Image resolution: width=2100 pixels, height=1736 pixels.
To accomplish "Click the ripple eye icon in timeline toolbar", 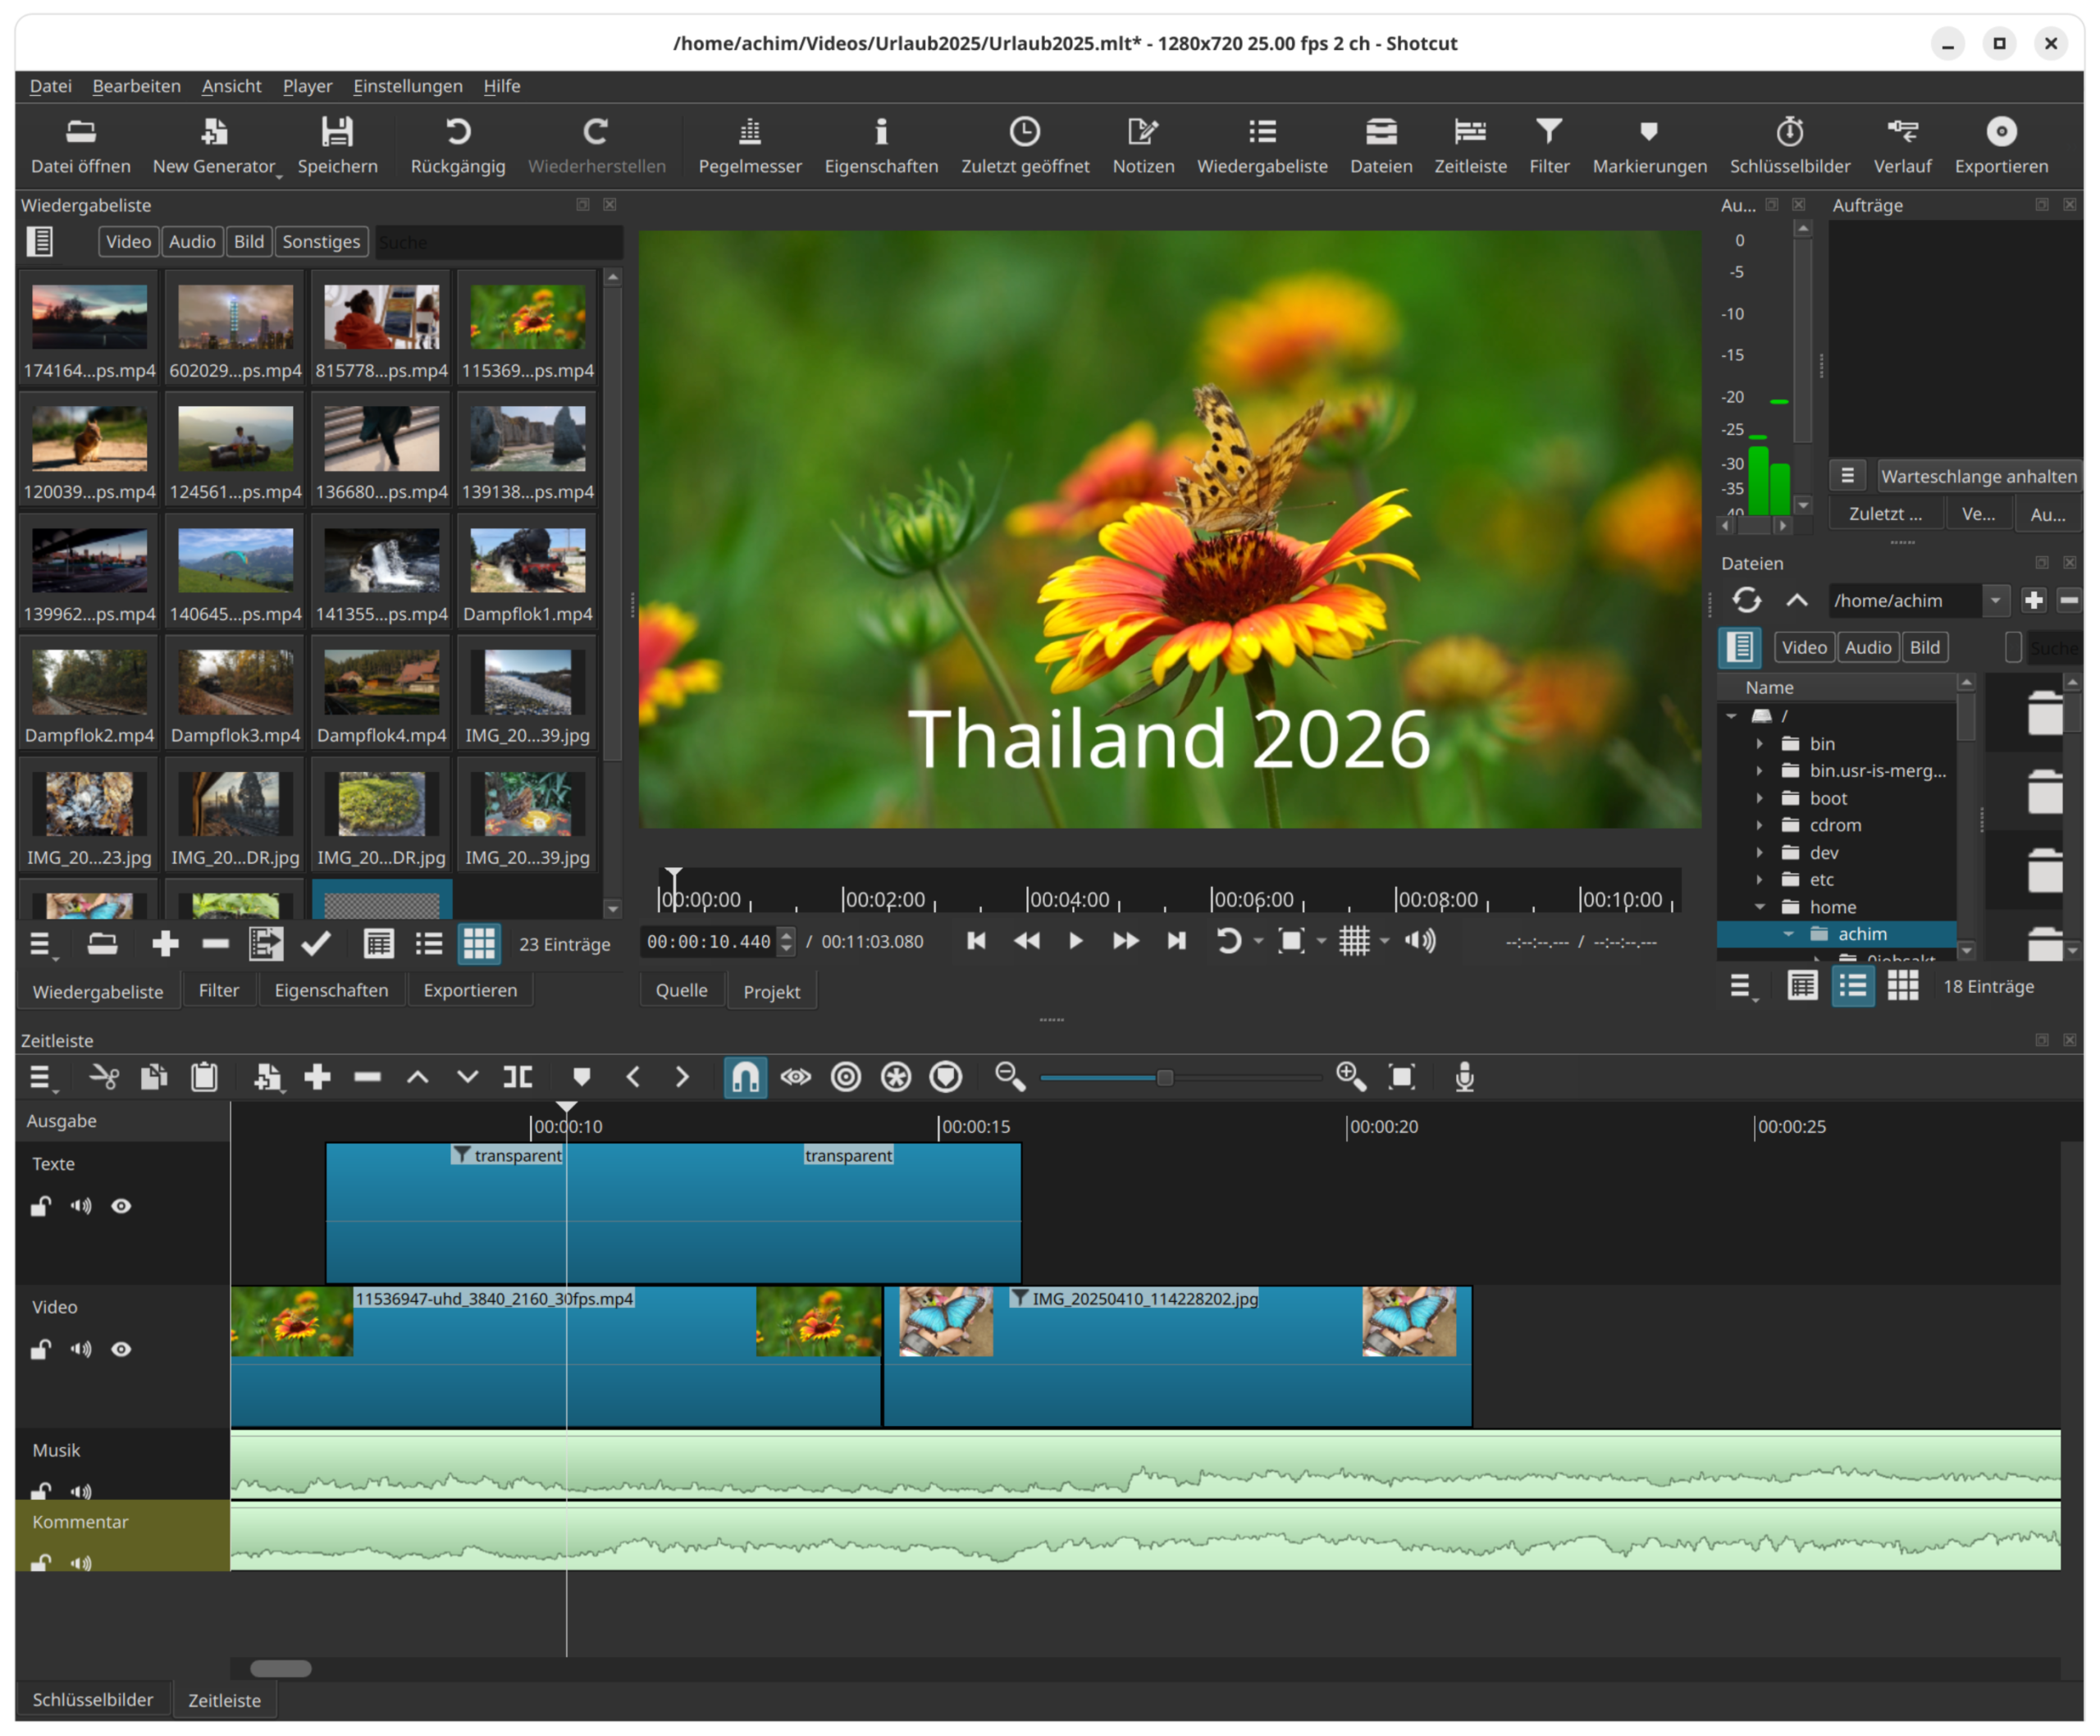I will point(796,1077).
